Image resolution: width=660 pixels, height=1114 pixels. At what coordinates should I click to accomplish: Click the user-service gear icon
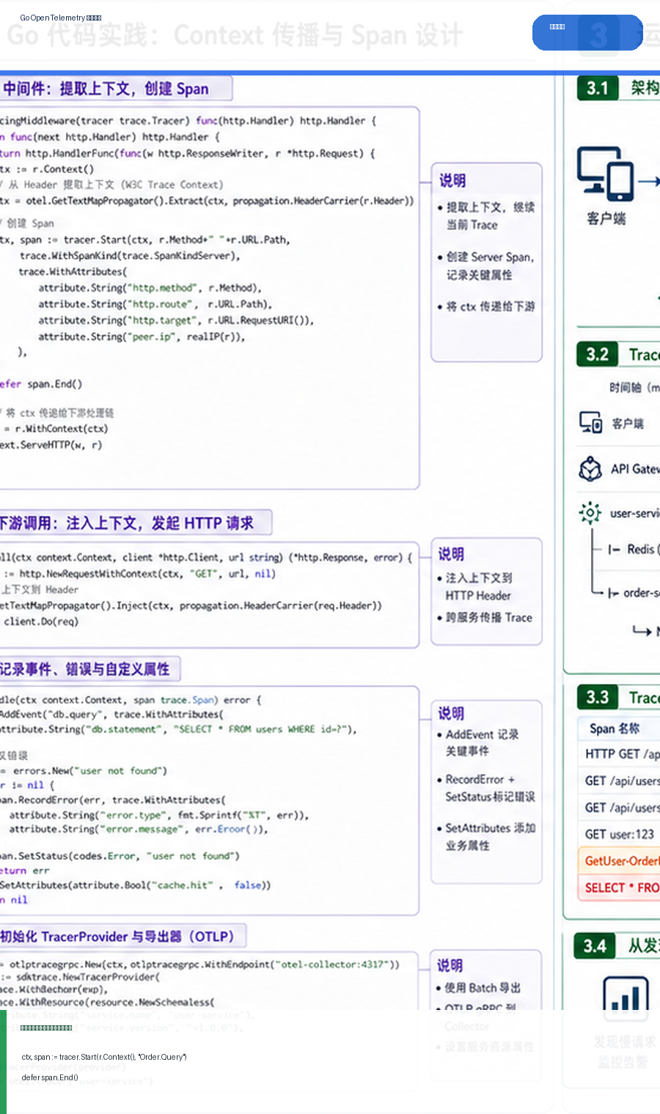(x=590, y=513)
